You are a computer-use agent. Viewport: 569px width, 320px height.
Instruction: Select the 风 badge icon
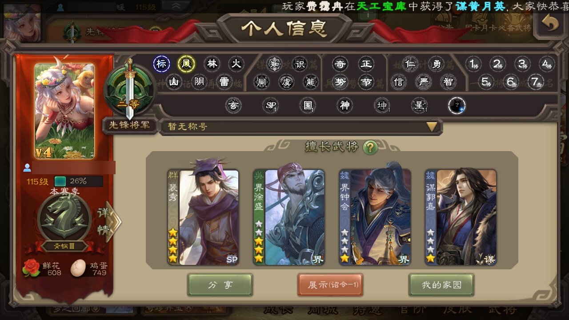click(186, 64)
